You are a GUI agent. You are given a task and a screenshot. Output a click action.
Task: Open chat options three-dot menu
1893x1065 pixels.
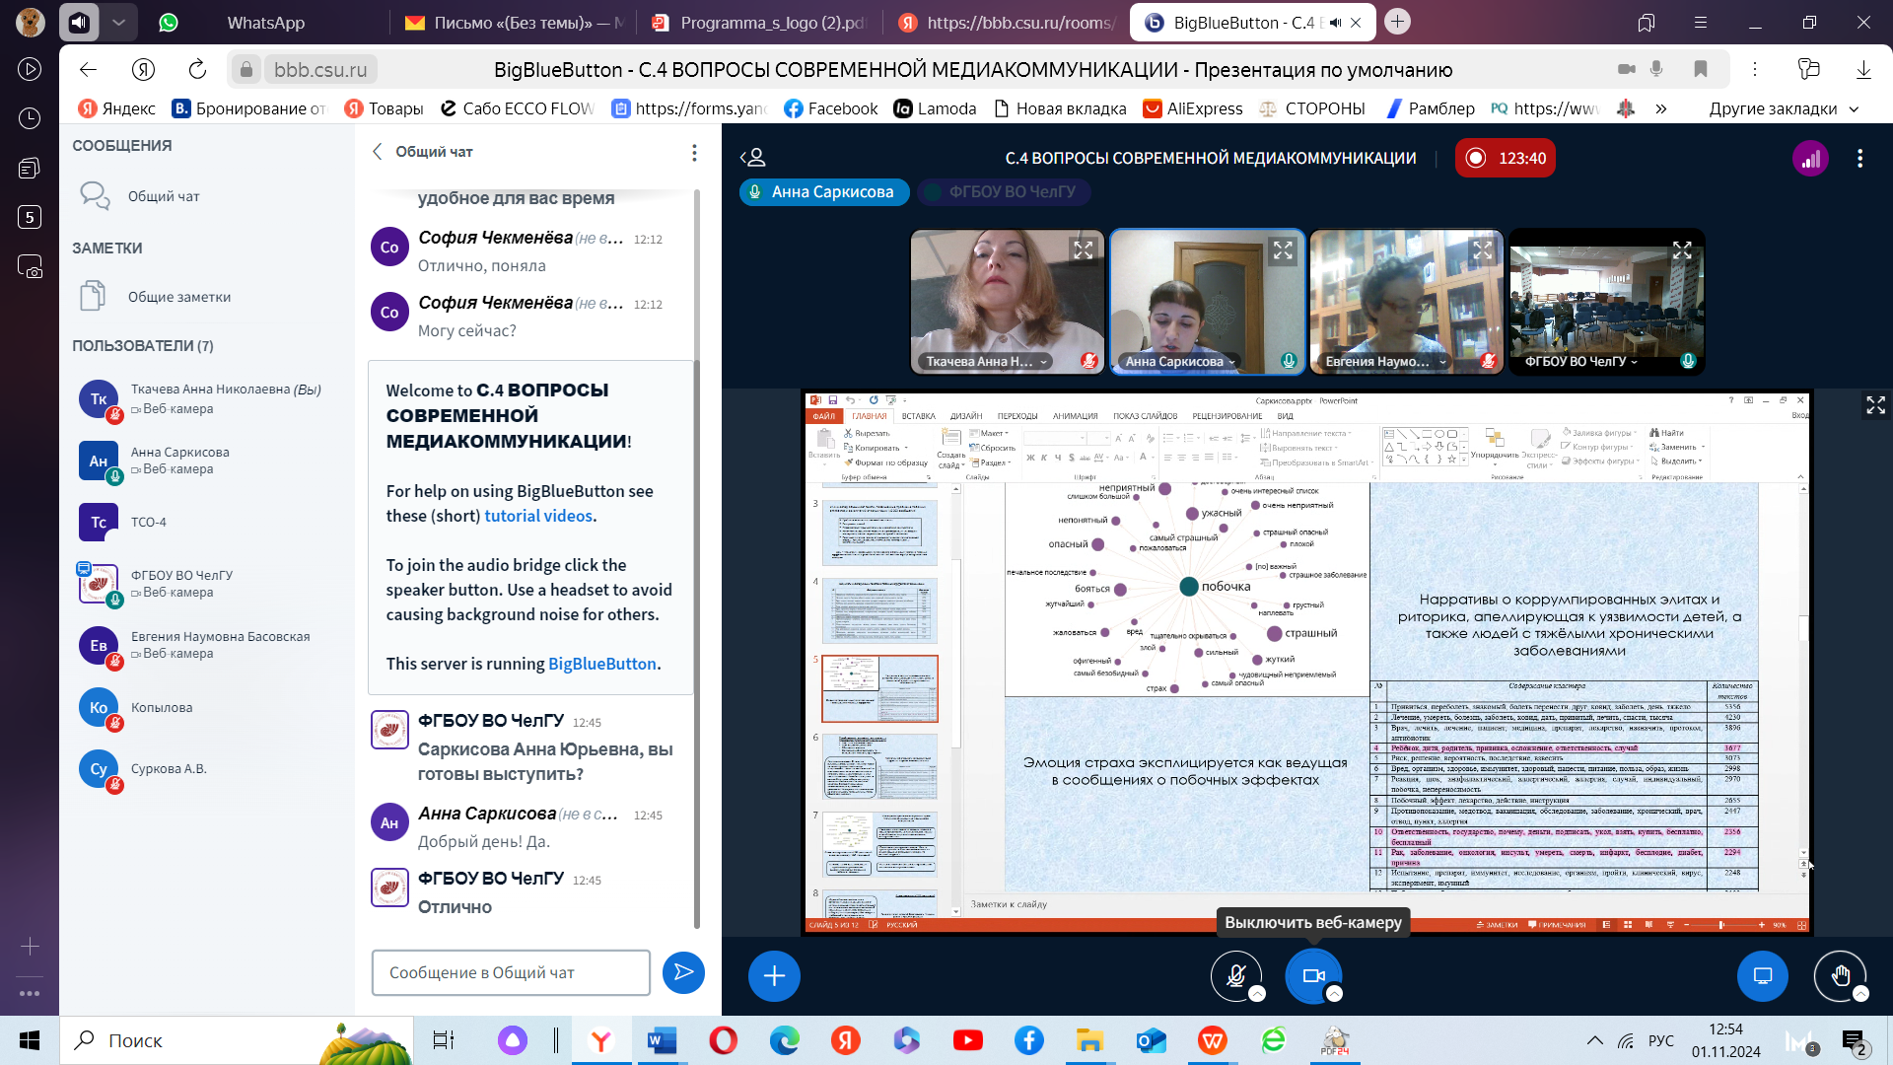pos(694,152)
